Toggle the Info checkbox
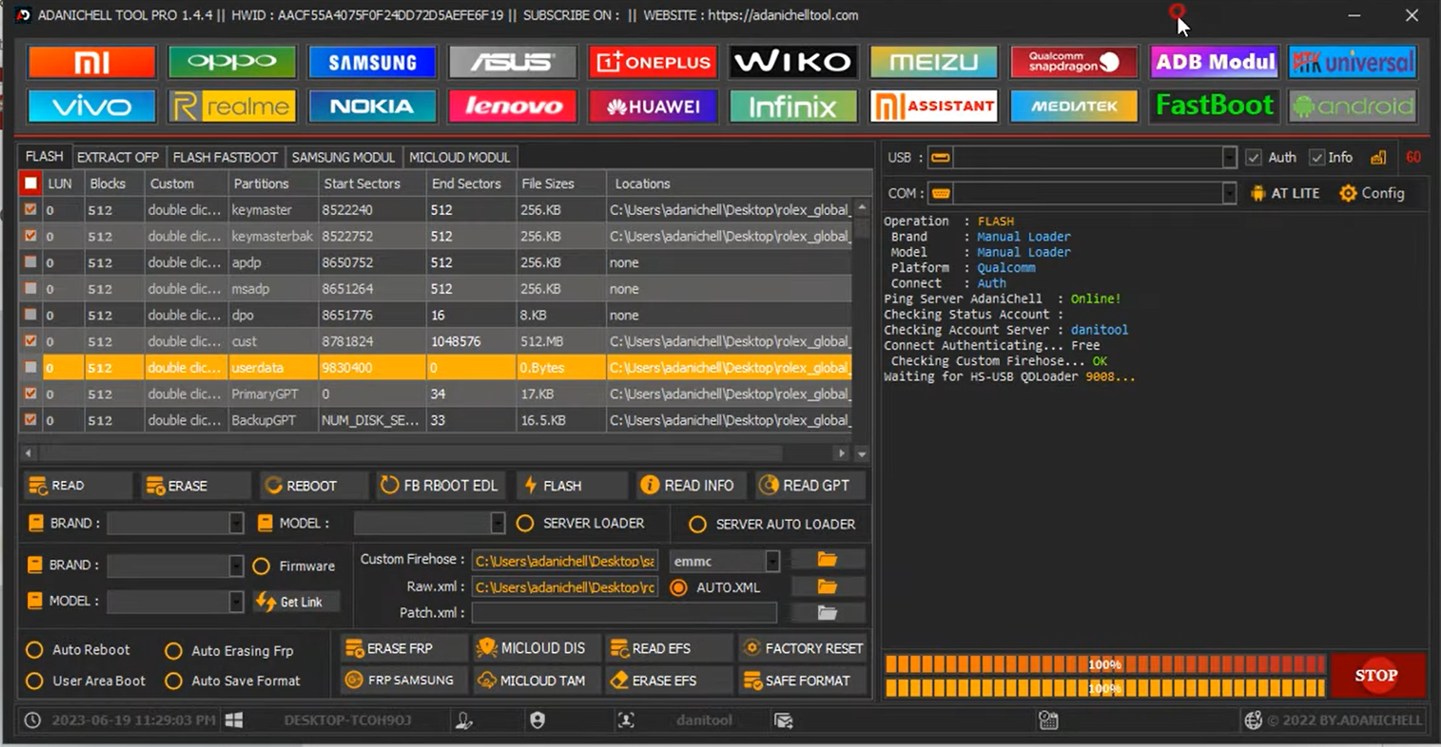The image size is (1441, 747). 1317,157
